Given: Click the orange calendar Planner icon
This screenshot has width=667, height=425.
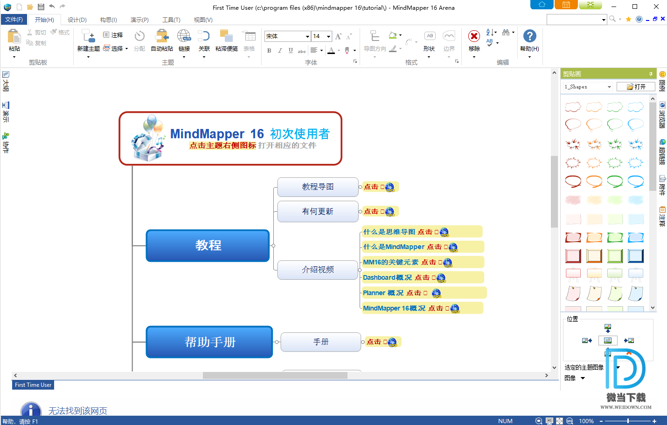Looking at the screenshot, I should click(x=566, y=5).
